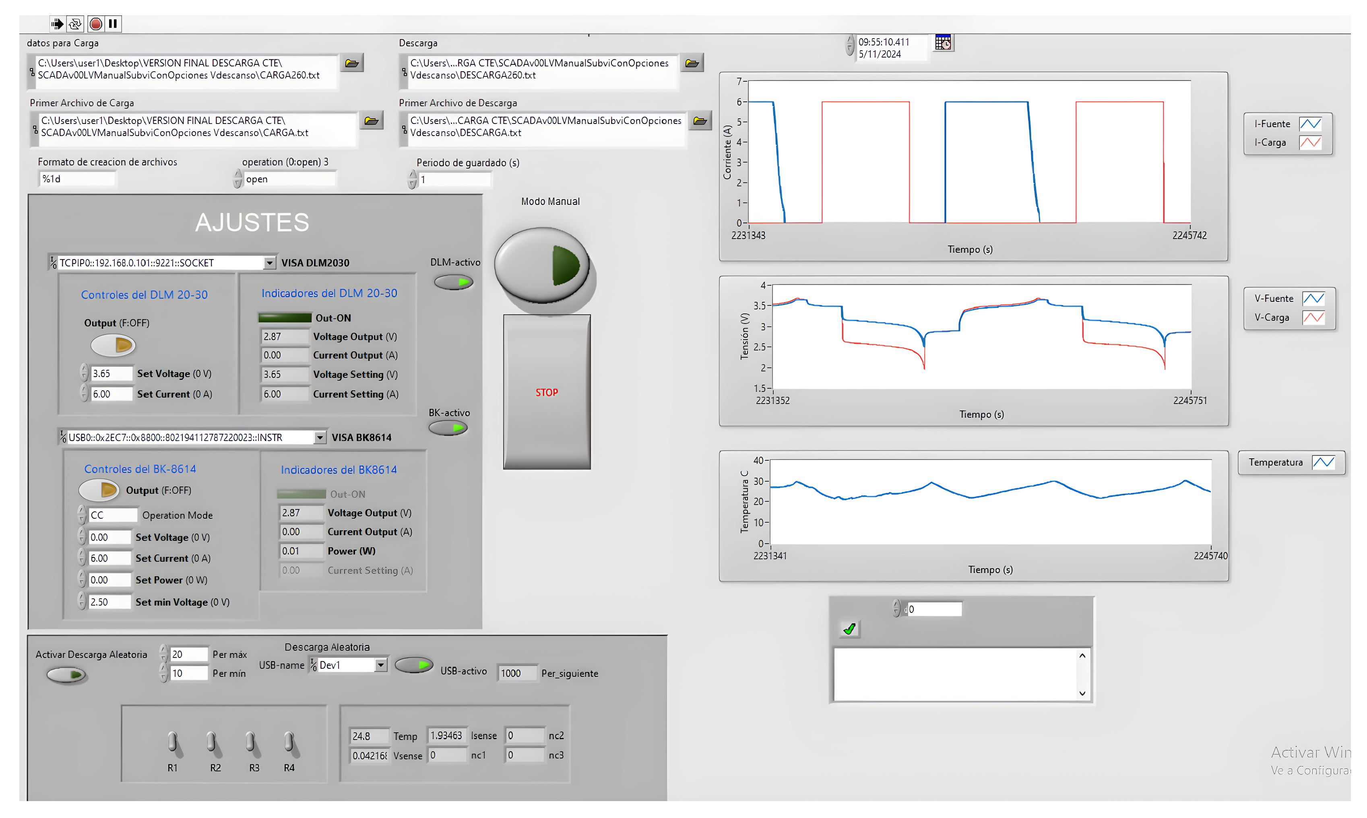Open the time stamp calendar picker

(943, 42)
